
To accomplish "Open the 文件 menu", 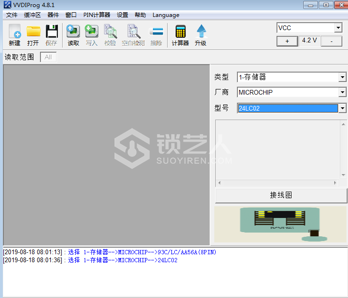I will [12, 15].
